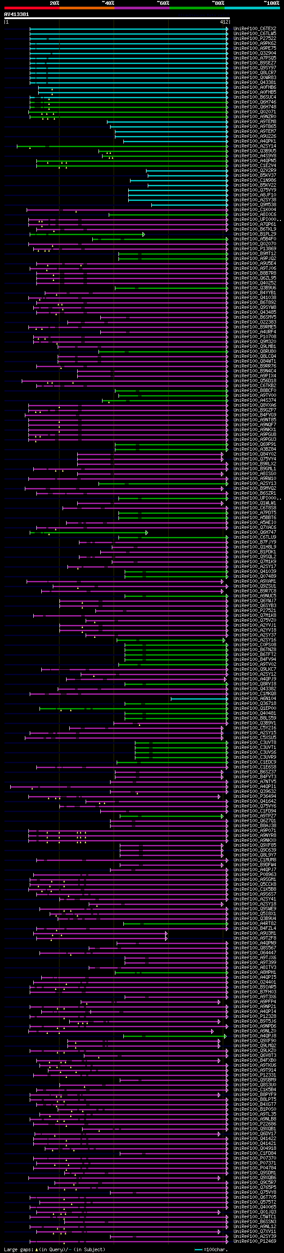284x1253 pixels.
Task: Select the UniRef100_P07370 label
Action: (x=254, y=1158)
